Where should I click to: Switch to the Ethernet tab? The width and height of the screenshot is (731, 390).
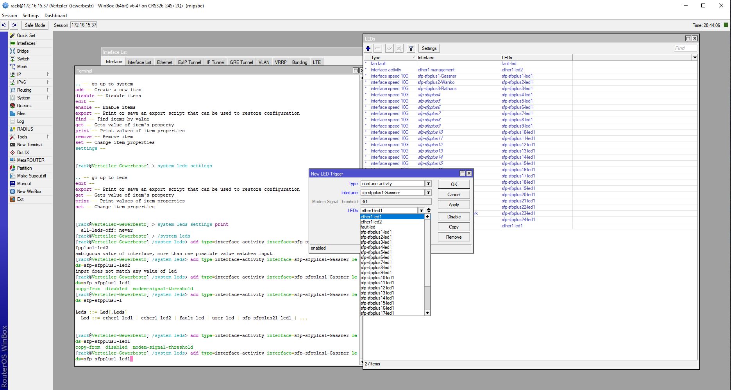(x=164, y=62)
